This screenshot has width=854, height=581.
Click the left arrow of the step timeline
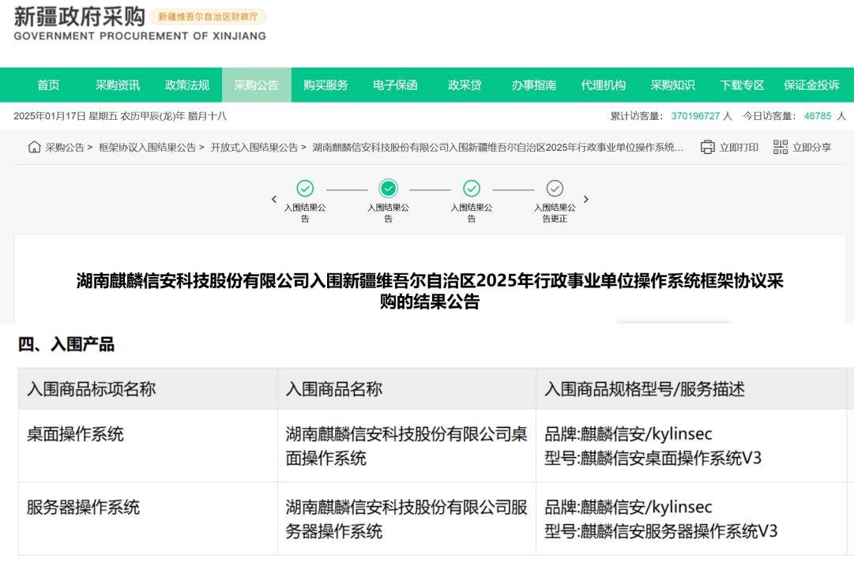[274, 200]
